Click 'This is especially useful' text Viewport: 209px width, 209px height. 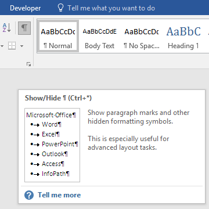point(128,143)
